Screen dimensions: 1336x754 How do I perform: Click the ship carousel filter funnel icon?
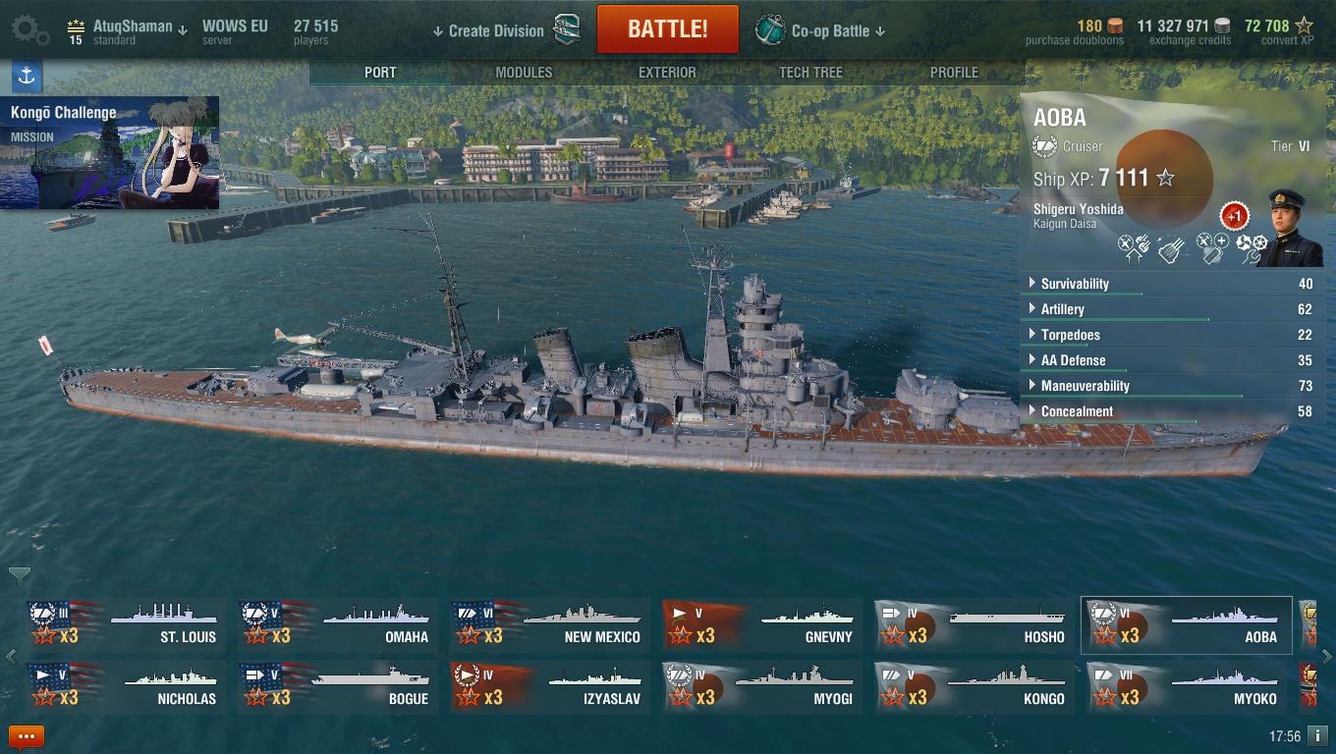(19, 576)
